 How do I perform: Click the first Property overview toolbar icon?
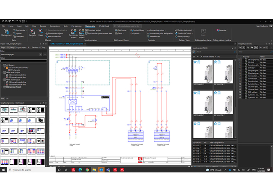click(240, 47)
